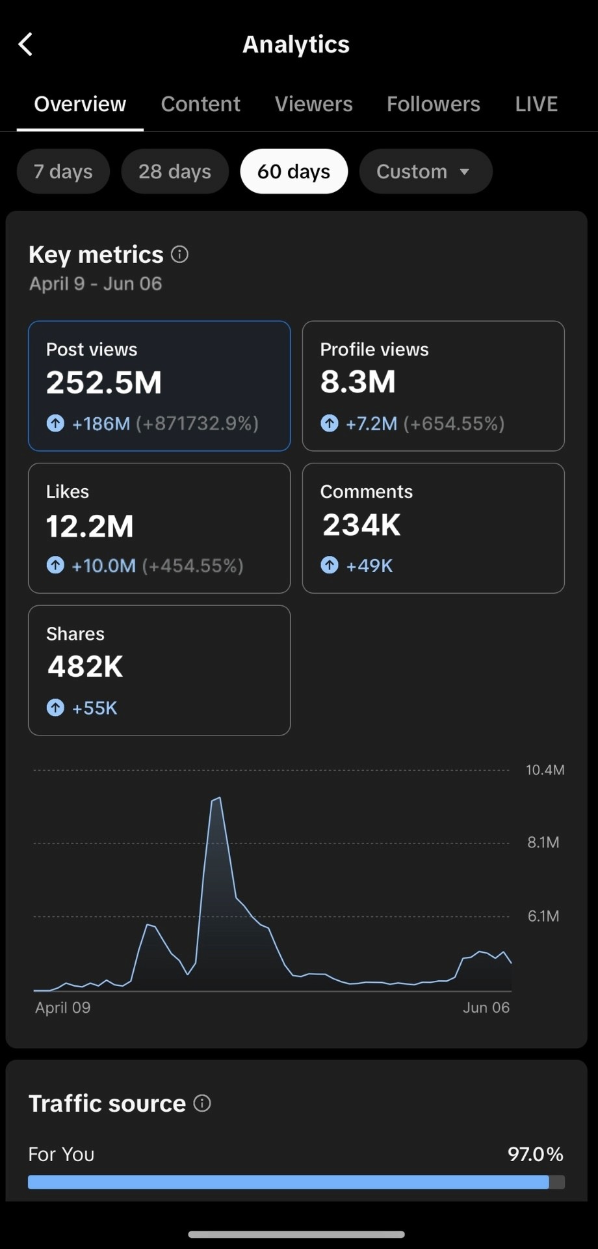
Task: Click the Key metrics heading
Action: coord(96,254)
